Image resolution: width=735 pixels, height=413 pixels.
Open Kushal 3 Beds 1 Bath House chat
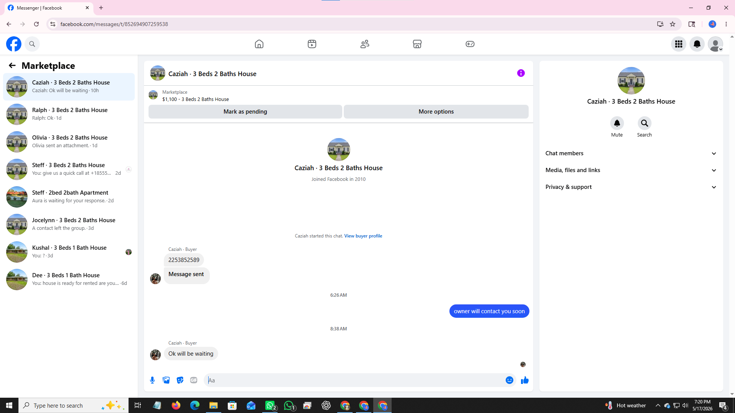69,252
